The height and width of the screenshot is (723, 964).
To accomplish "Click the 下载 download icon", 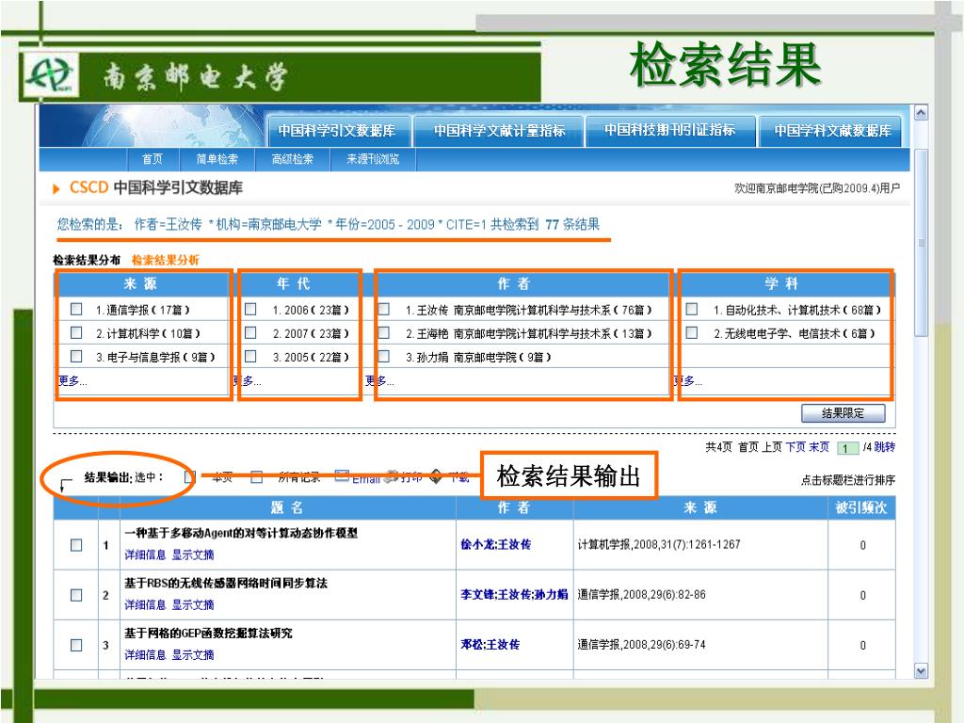I will point(436,476).
